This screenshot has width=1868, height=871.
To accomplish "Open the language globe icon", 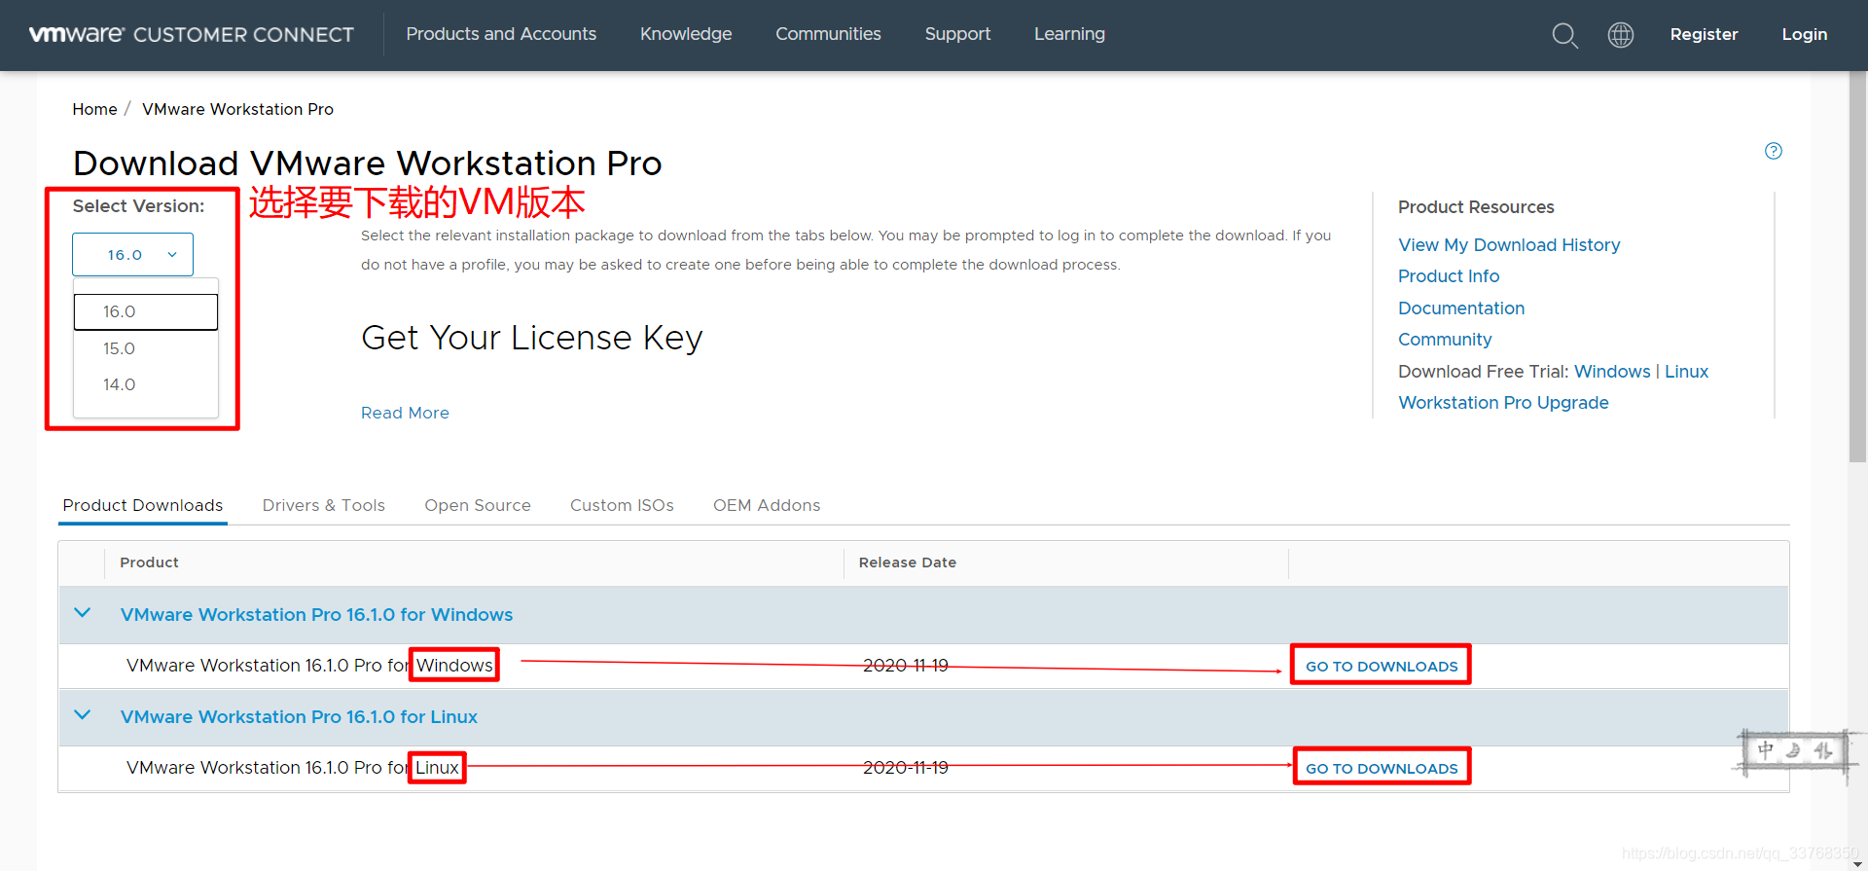I will [x=1621, y=35].
